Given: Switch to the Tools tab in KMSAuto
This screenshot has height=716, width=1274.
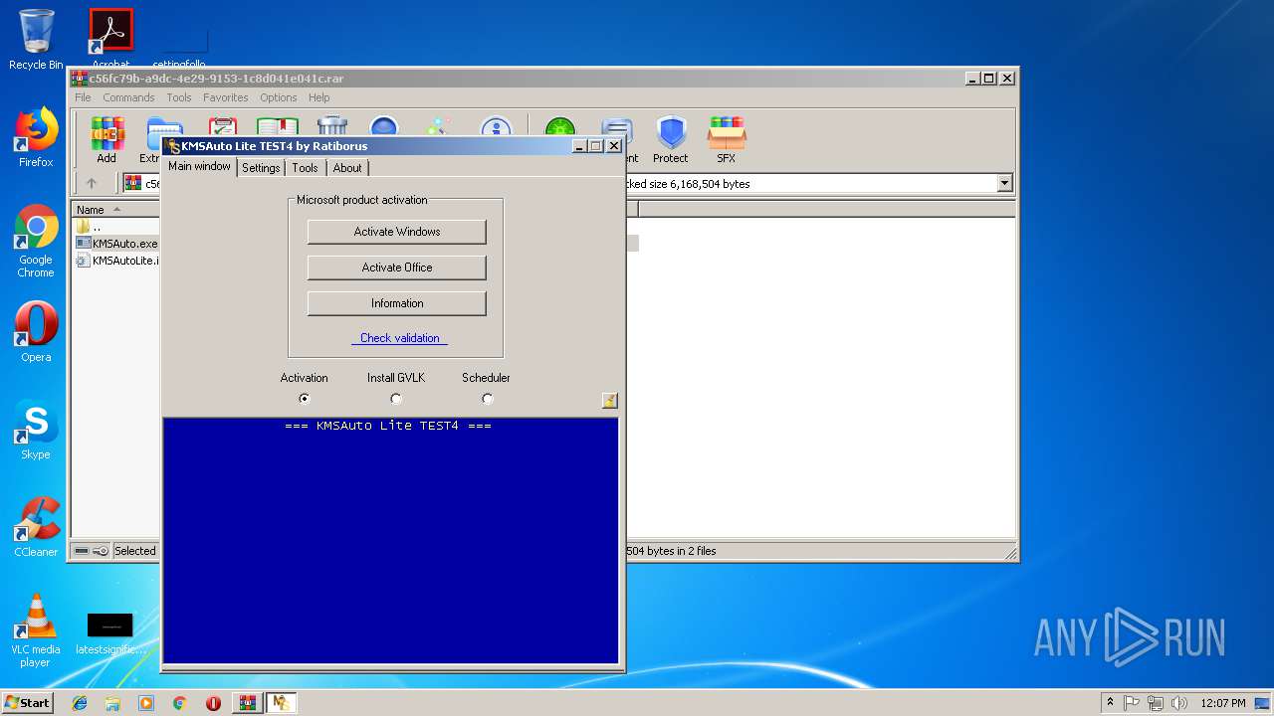Looking at the screenshot, I should pyautogui.click(x=305, y=168).
